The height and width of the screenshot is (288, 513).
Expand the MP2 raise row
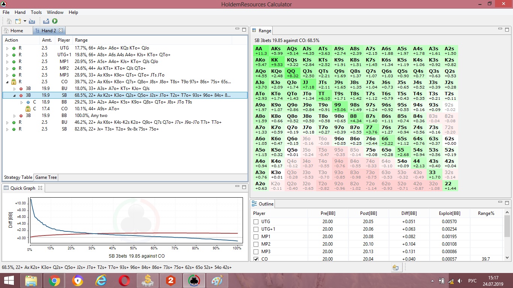point(7,69)
